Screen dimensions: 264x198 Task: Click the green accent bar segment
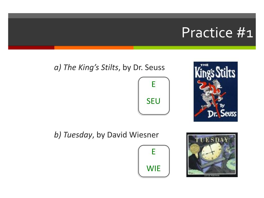(x=195, y=48)
